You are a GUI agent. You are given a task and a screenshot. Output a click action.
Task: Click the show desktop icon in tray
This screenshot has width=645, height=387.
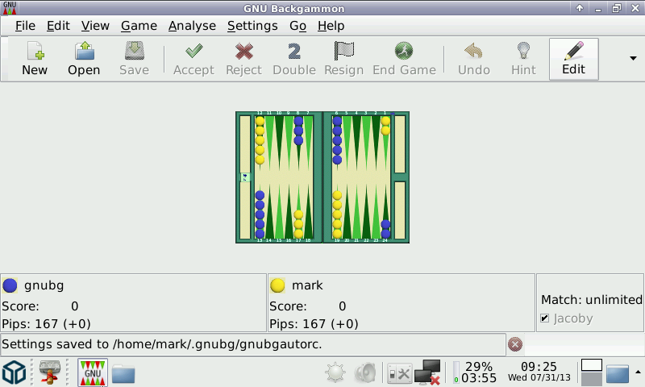coord(617,373)
